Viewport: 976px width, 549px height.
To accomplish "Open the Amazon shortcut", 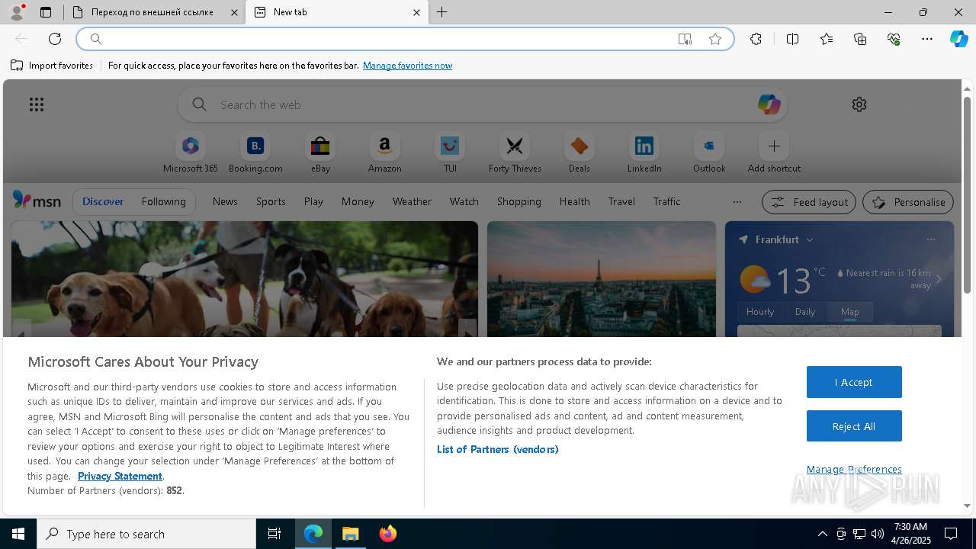I will (x=385, y=152).
